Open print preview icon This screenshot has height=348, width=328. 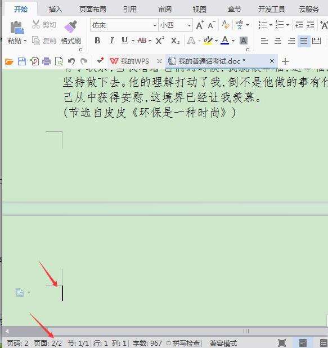[59, 61]
